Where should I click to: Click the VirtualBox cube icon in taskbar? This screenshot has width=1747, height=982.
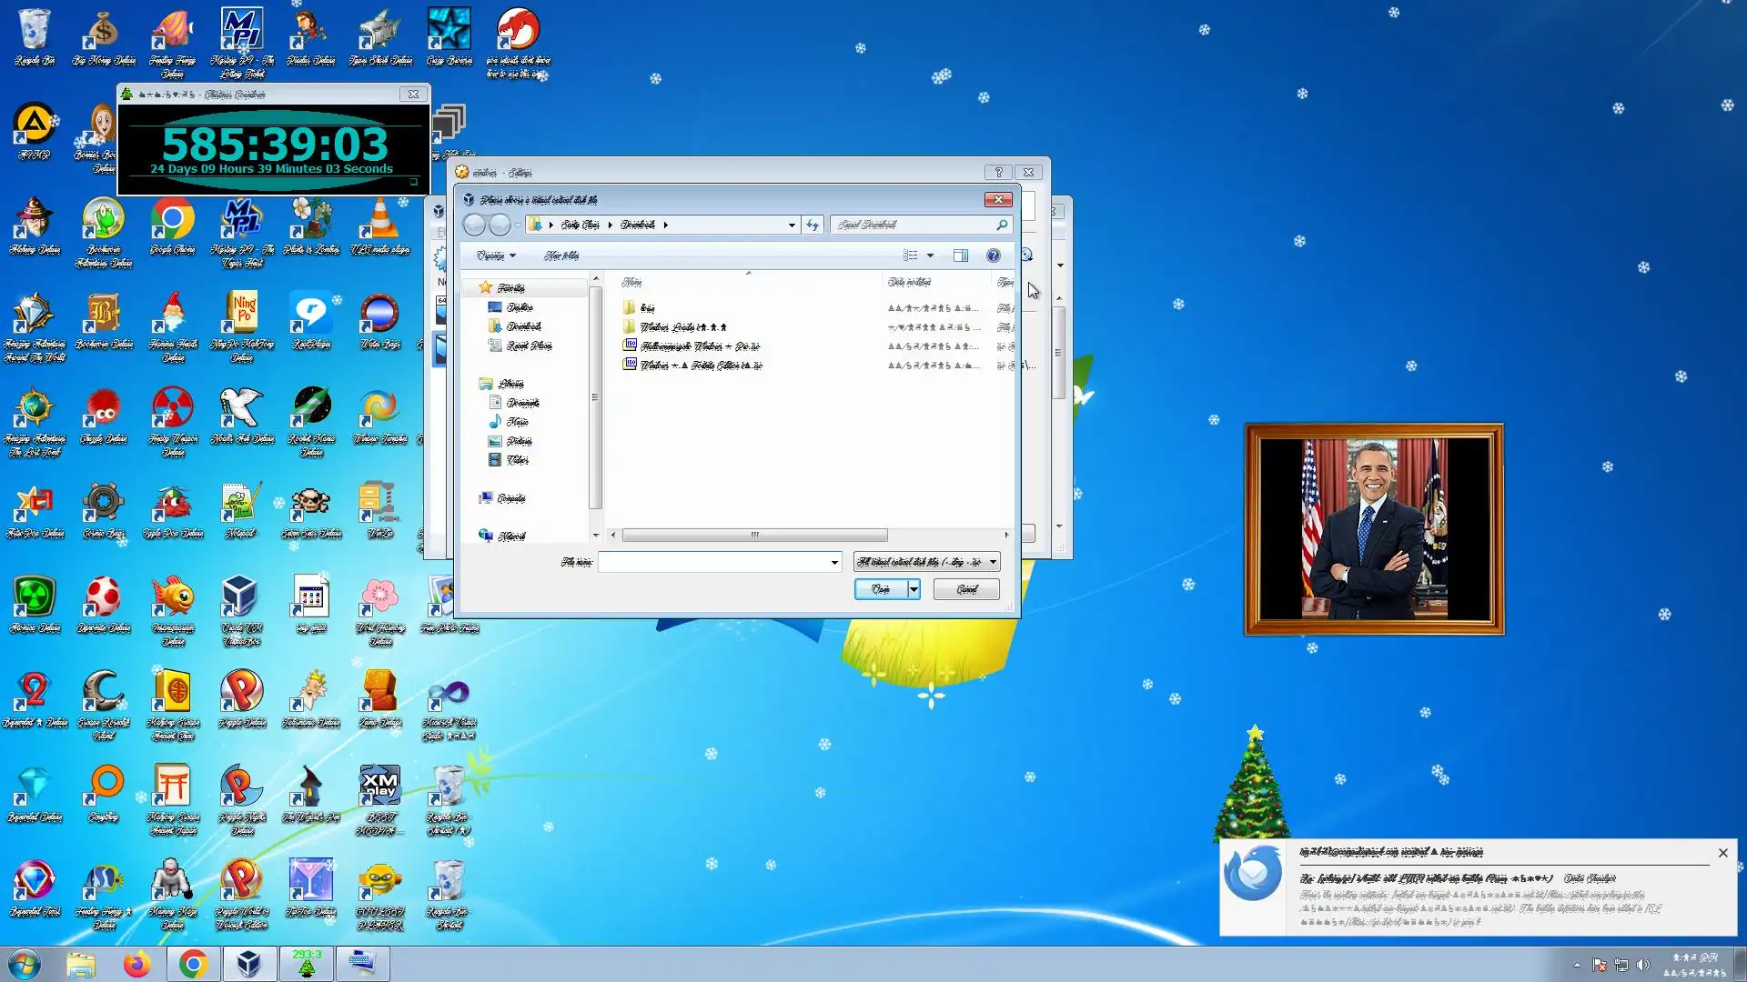pos(248,964)
